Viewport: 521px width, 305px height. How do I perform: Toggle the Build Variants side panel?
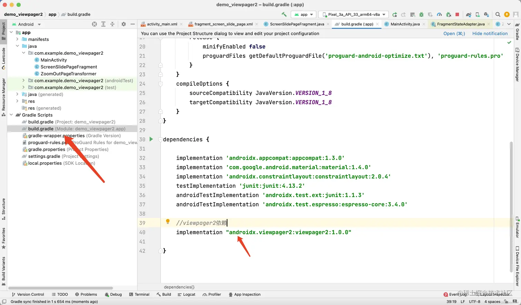click(x=3, y=271)
